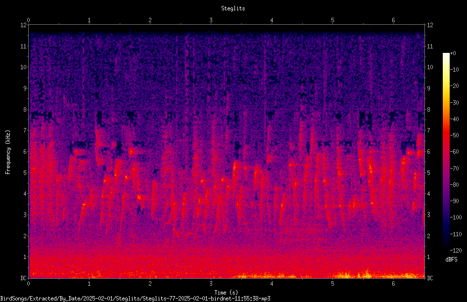The height and width of the screenshot is (302, 467).
Task: Click the -120 value on dBFS scale
Action: [456, 250]
